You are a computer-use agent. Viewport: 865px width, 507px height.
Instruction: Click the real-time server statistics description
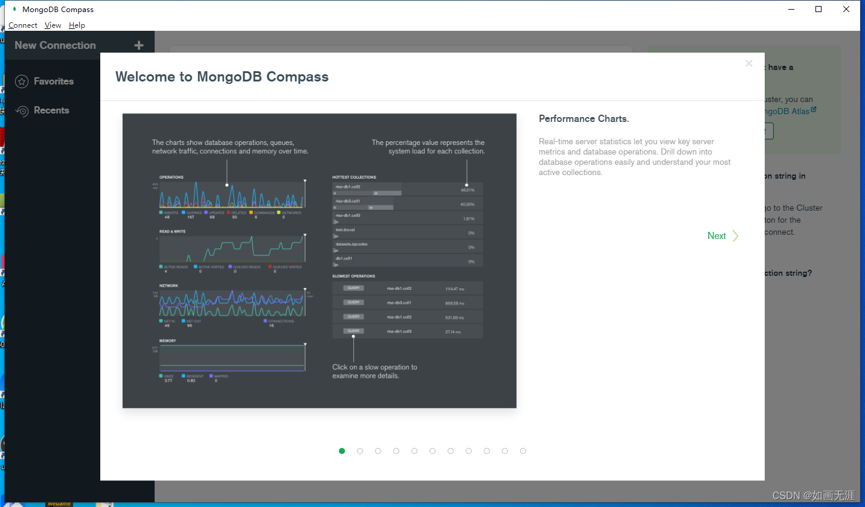click(x=635, y=157)
